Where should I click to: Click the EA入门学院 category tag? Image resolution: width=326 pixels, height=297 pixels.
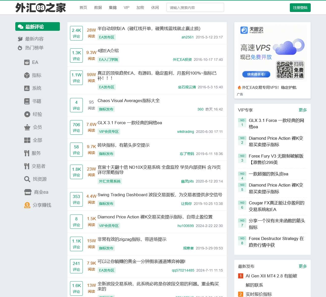[108, 60]
